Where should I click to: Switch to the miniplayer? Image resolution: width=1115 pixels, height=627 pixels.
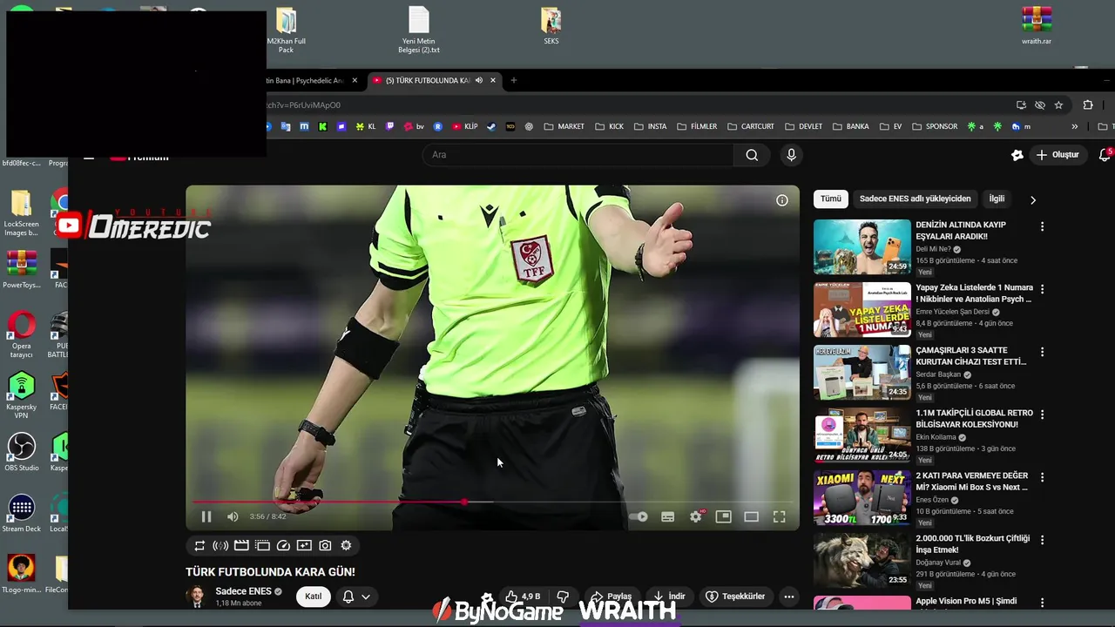pyautogui.click(x=723, y=516)
